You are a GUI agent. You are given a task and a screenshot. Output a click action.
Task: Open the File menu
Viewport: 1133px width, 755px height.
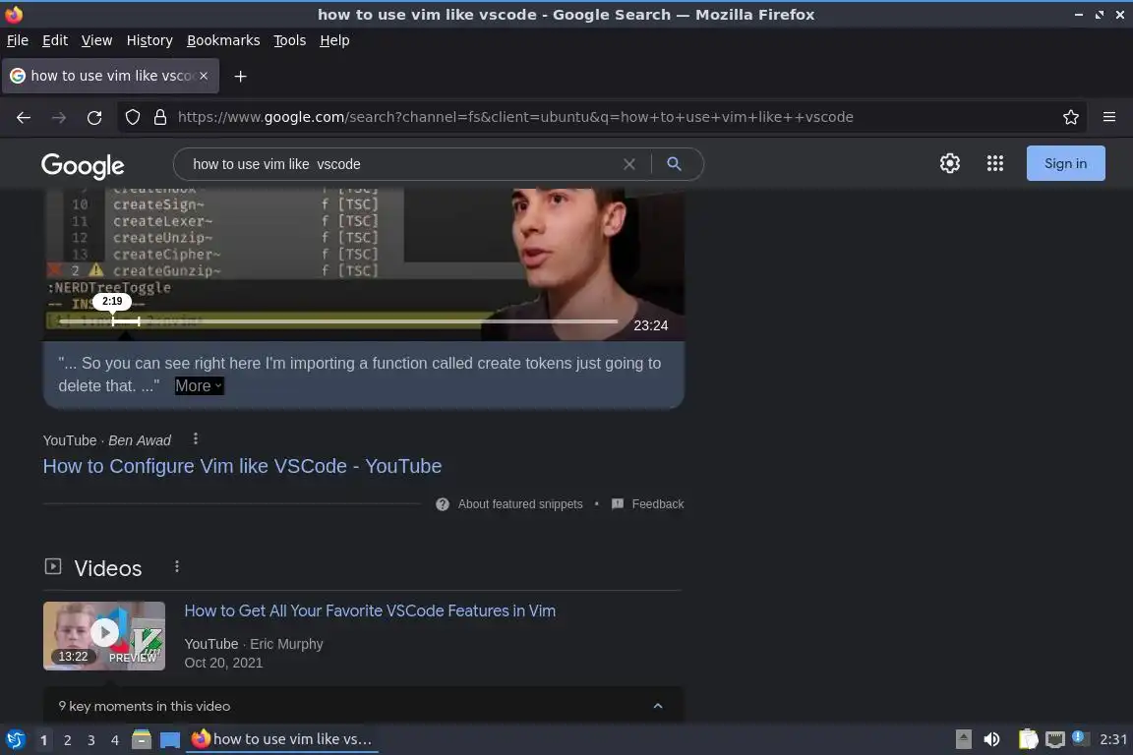click(x=18, y=40)
